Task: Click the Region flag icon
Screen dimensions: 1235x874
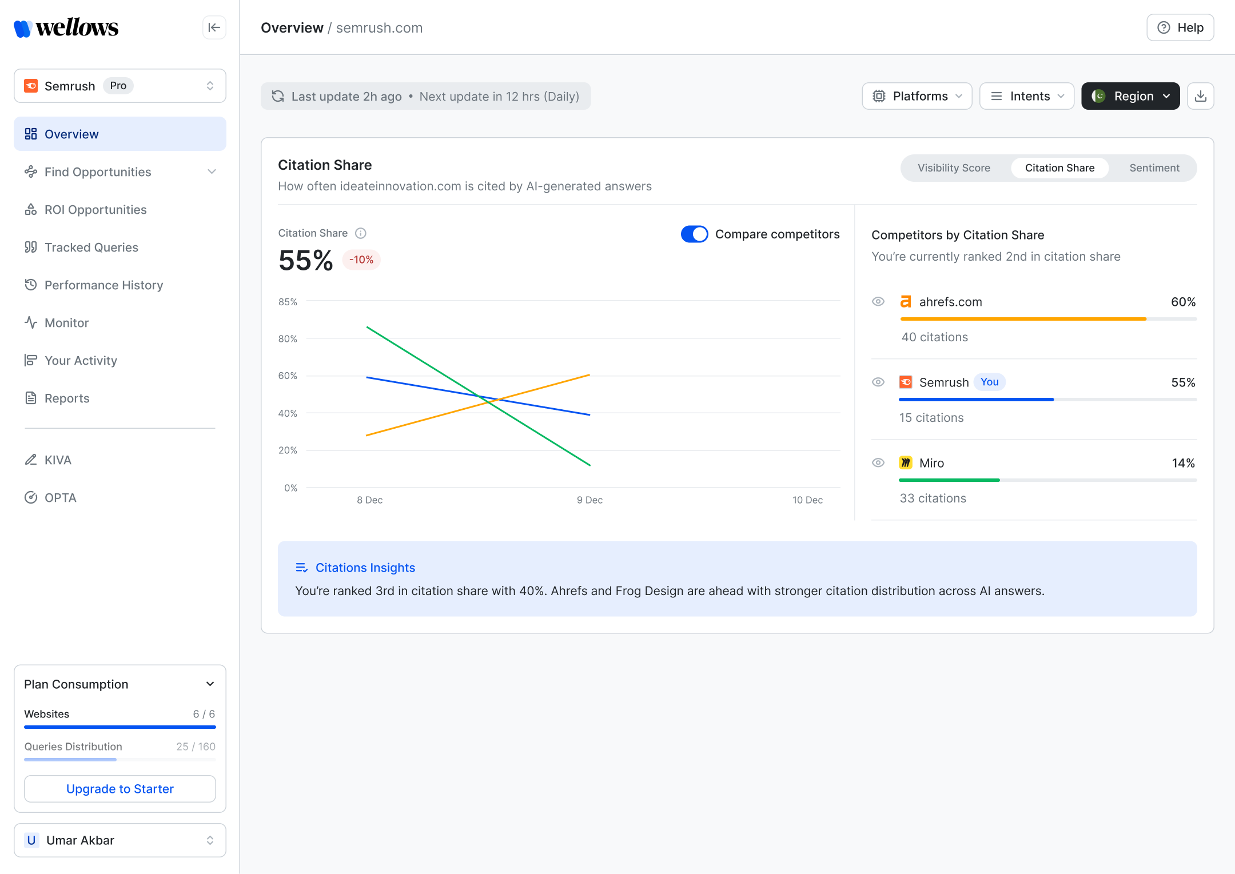Action: pyautogui.click(x=1098, y=96)
